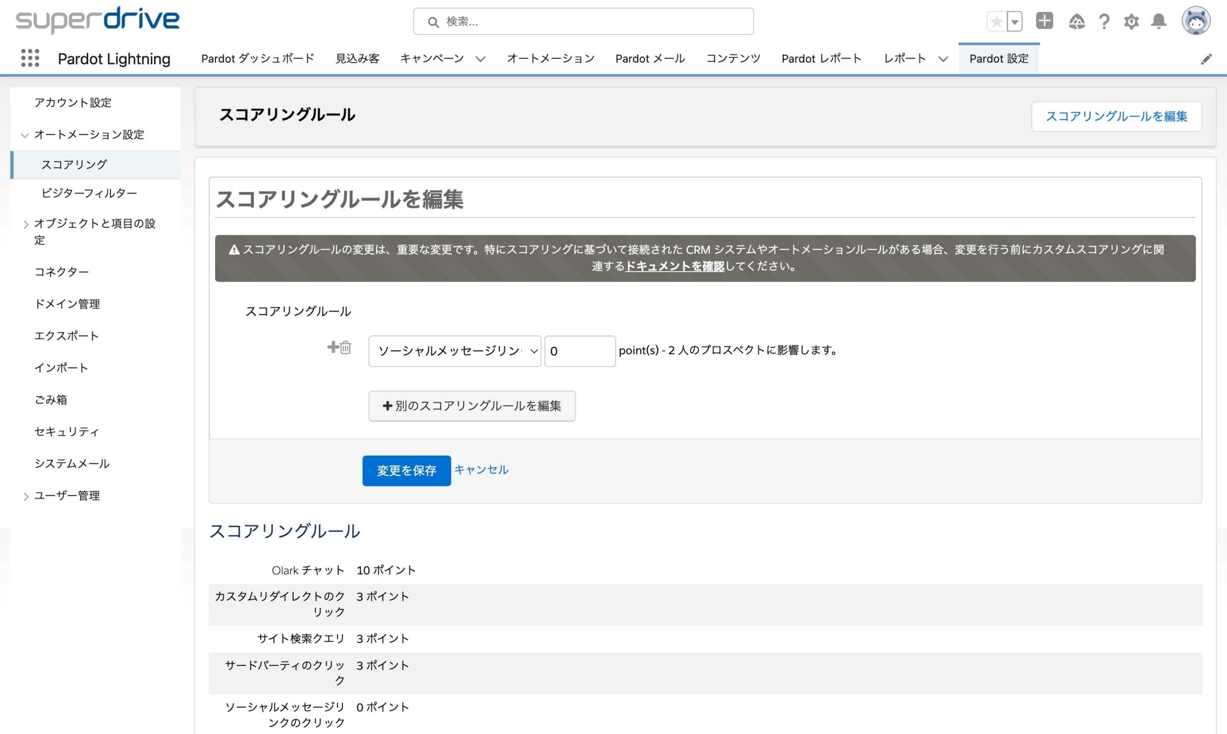Screen dimensions: 1227x734
Task: Open ドメイン管理 in the sidebar
Action: click(x=67, y=304)
